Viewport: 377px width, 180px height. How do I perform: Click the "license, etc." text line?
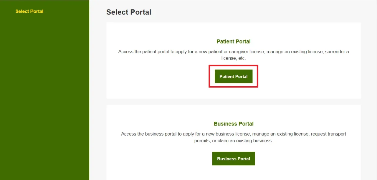[x=234, y=58]
